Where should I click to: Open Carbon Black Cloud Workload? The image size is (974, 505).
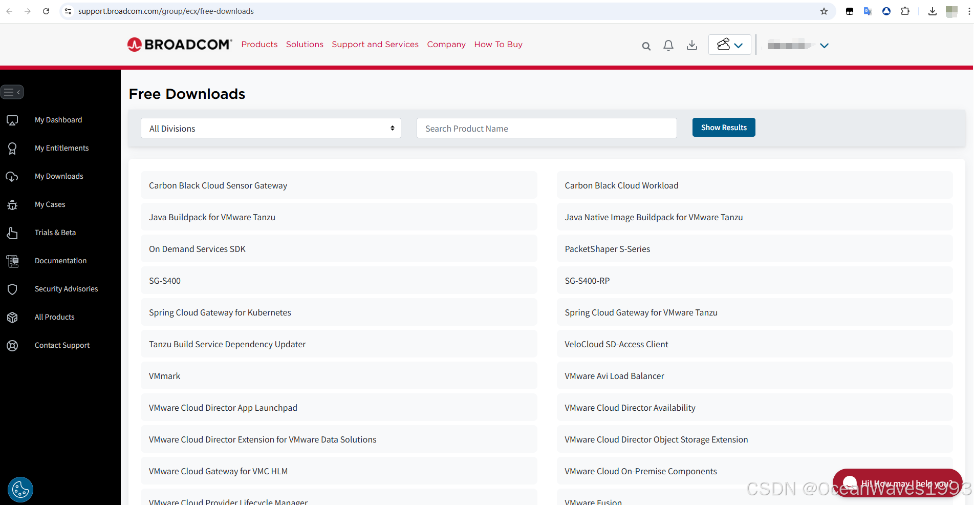pyautogui.click(x=754, y=185)
